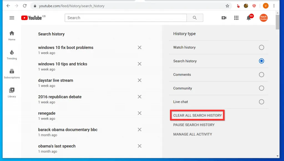Open Subscriptions from the sidebar
284x161 pixels.
[12, 73]
